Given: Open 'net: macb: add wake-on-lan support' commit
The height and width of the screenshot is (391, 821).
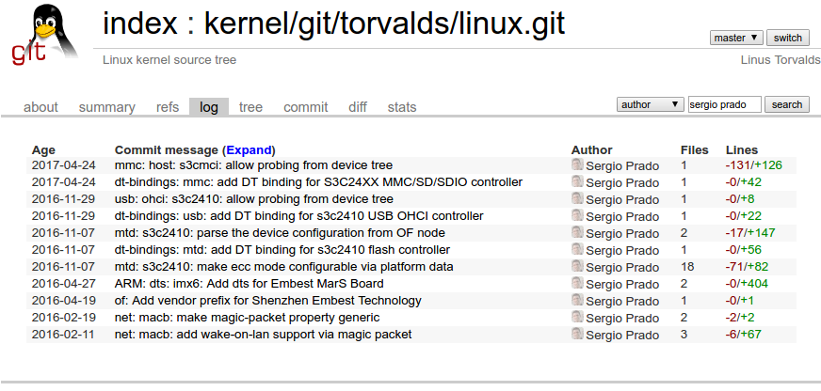Looking at the screenshot, I should pyautogui.click(x=264, y=335).
